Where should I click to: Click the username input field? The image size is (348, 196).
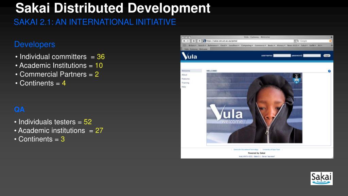click(282, 55)
